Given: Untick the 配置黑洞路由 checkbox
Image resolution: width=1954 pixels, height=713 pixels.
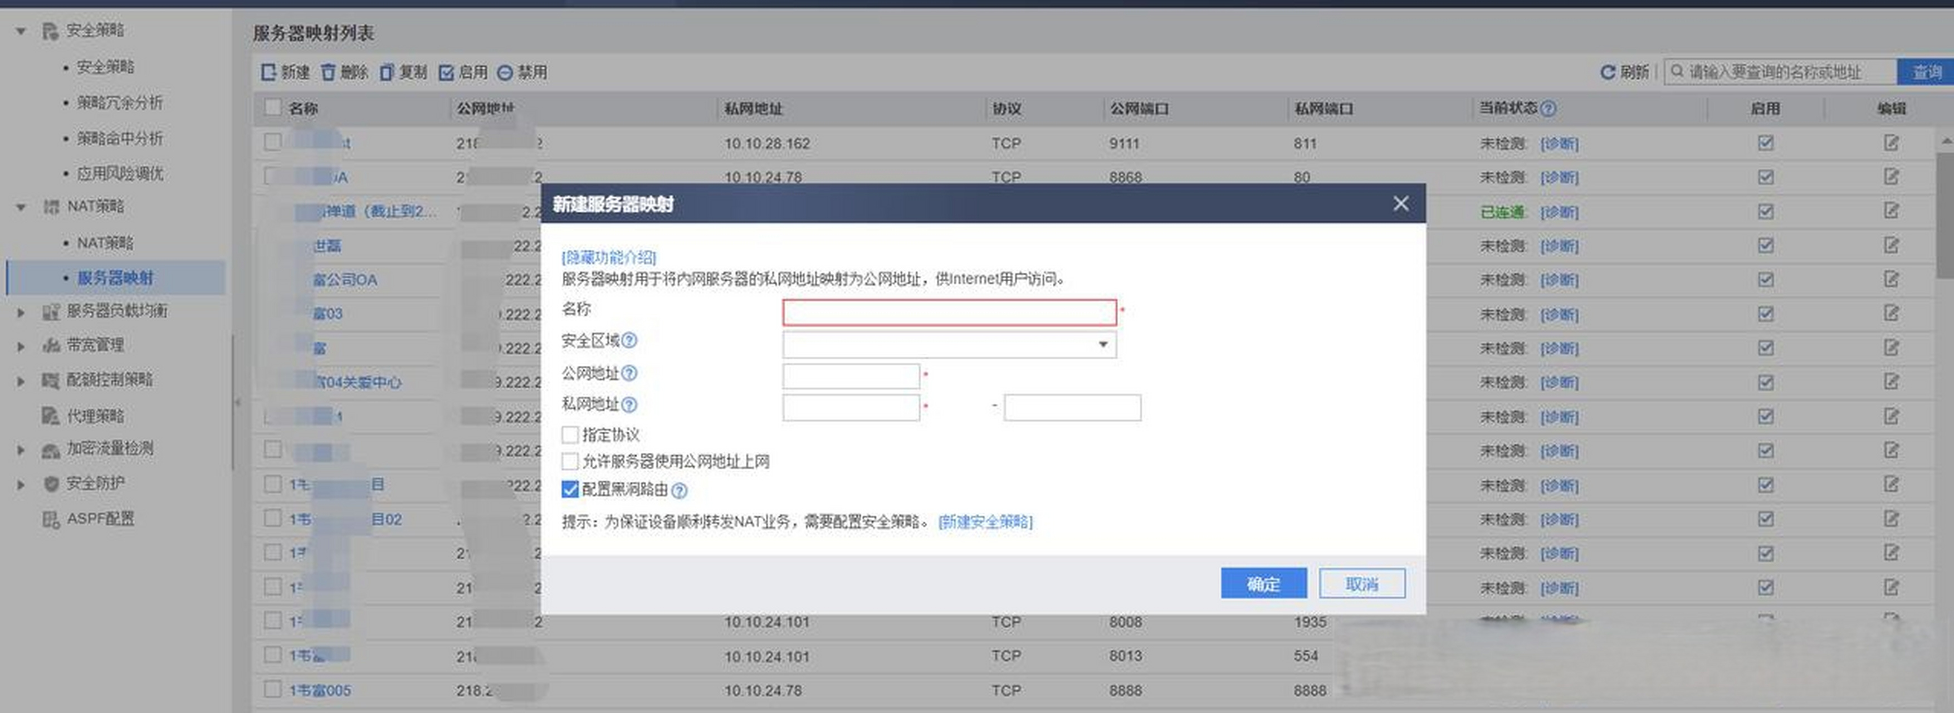Looking at the screenshot, I should click(570, 489).
